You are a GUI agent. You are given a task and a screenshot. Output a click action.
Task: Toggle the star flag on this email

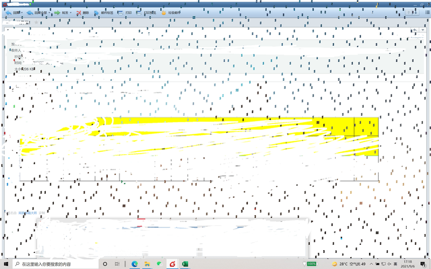37,23
